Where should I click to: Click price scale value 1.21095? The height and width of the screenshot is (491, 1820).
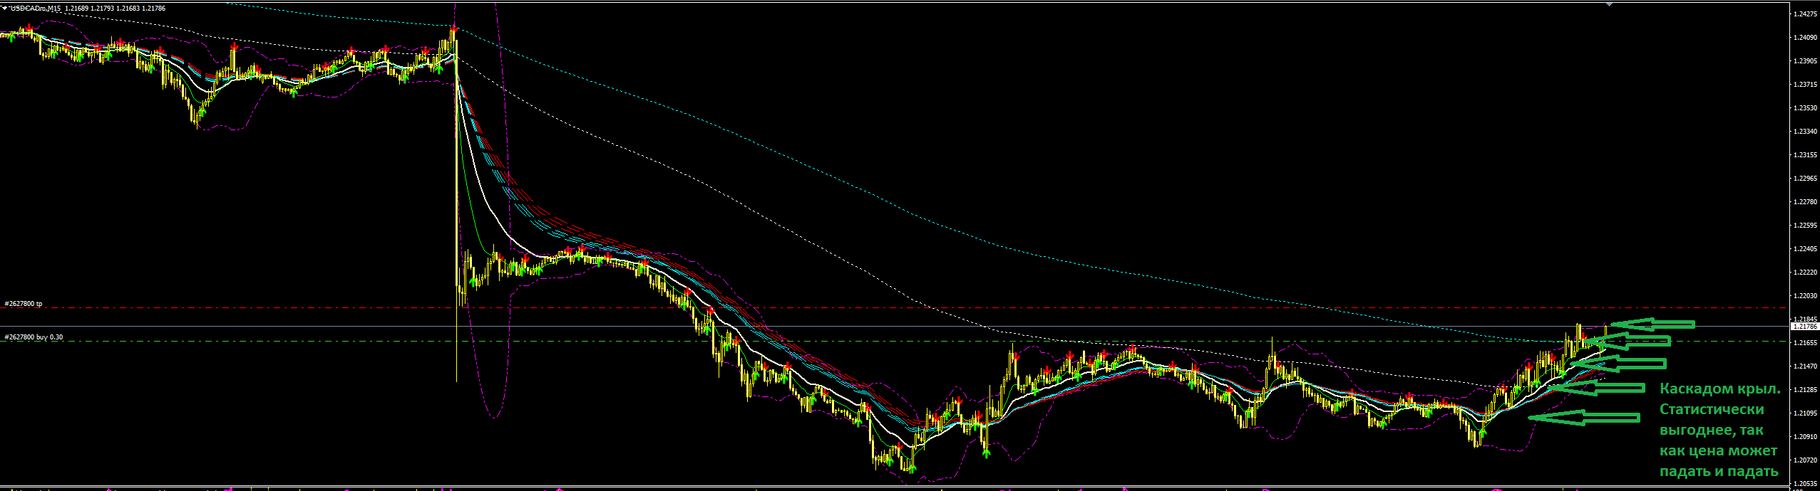[1805, 413]
